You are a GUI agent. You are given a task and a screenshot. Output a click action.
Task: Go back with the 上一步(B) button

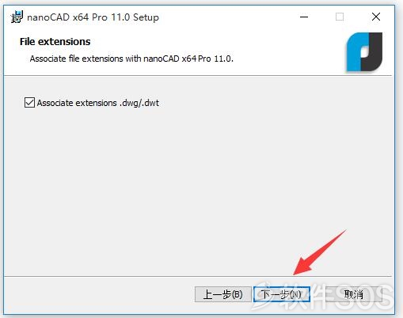(223, 294)
